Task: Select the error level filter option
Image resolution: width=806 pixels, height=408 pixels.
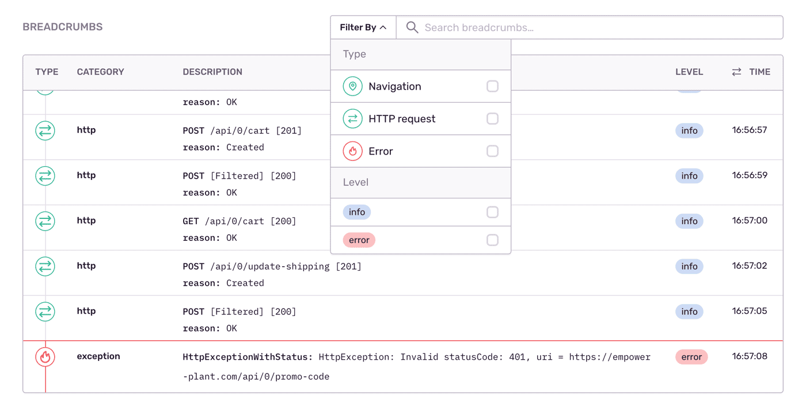Action: click(x=359, y=240)
